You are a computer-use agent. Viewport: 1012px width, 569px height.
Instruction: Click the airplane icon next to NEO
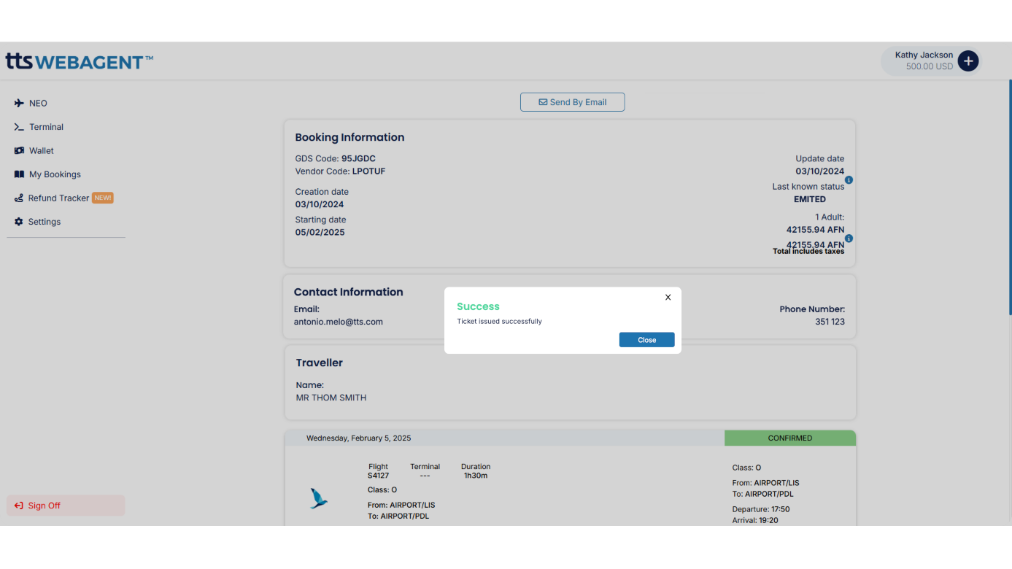[x=19, y=104]
